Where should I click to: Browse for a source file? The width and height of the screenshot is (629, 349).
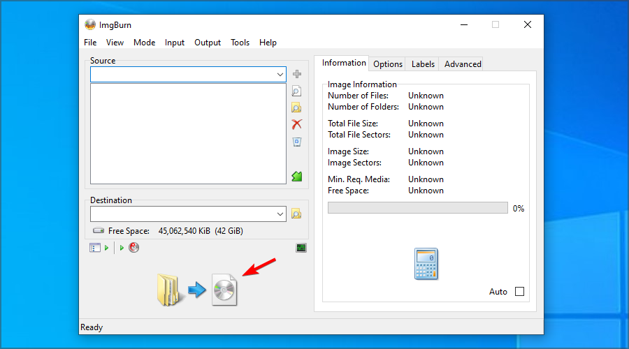[296, 91]
